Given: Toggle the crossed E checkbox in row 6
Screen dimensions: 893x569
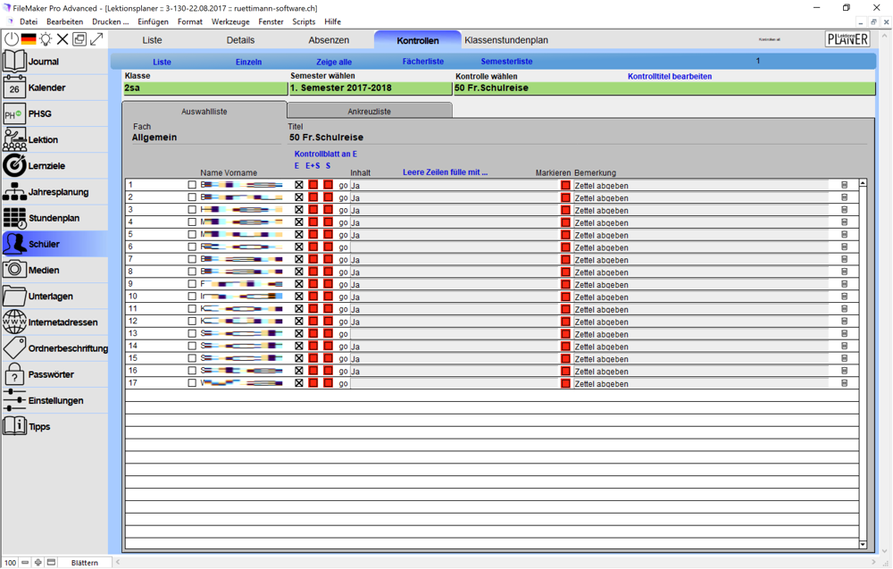Looking at the screenshot, I should 299,247.
